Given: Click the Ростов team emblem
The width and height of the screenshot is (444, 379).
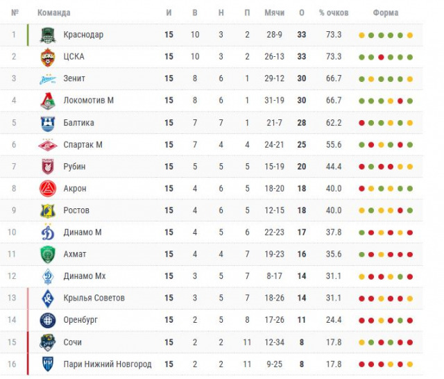Looking at the screenshot, I should coord(47,210).
